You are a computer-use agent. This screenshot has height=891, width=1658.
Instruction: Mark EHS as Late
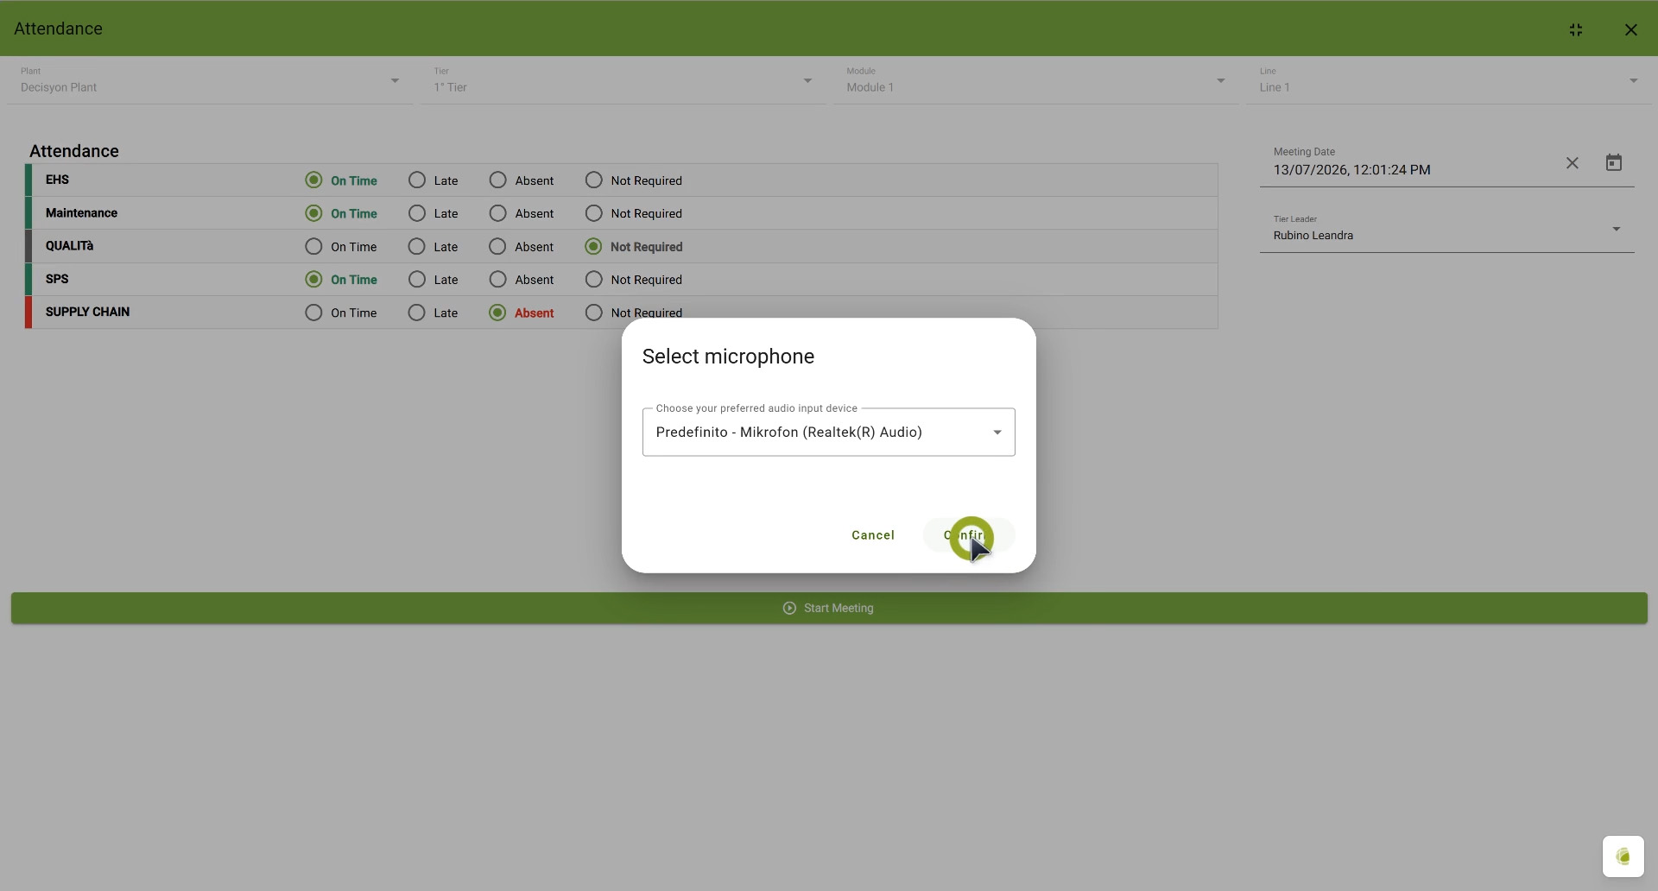coord(417,180)
